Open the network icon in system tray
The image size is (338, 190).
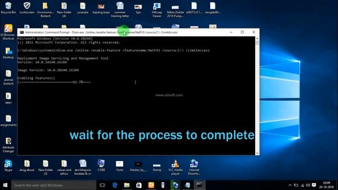point(302,185)
